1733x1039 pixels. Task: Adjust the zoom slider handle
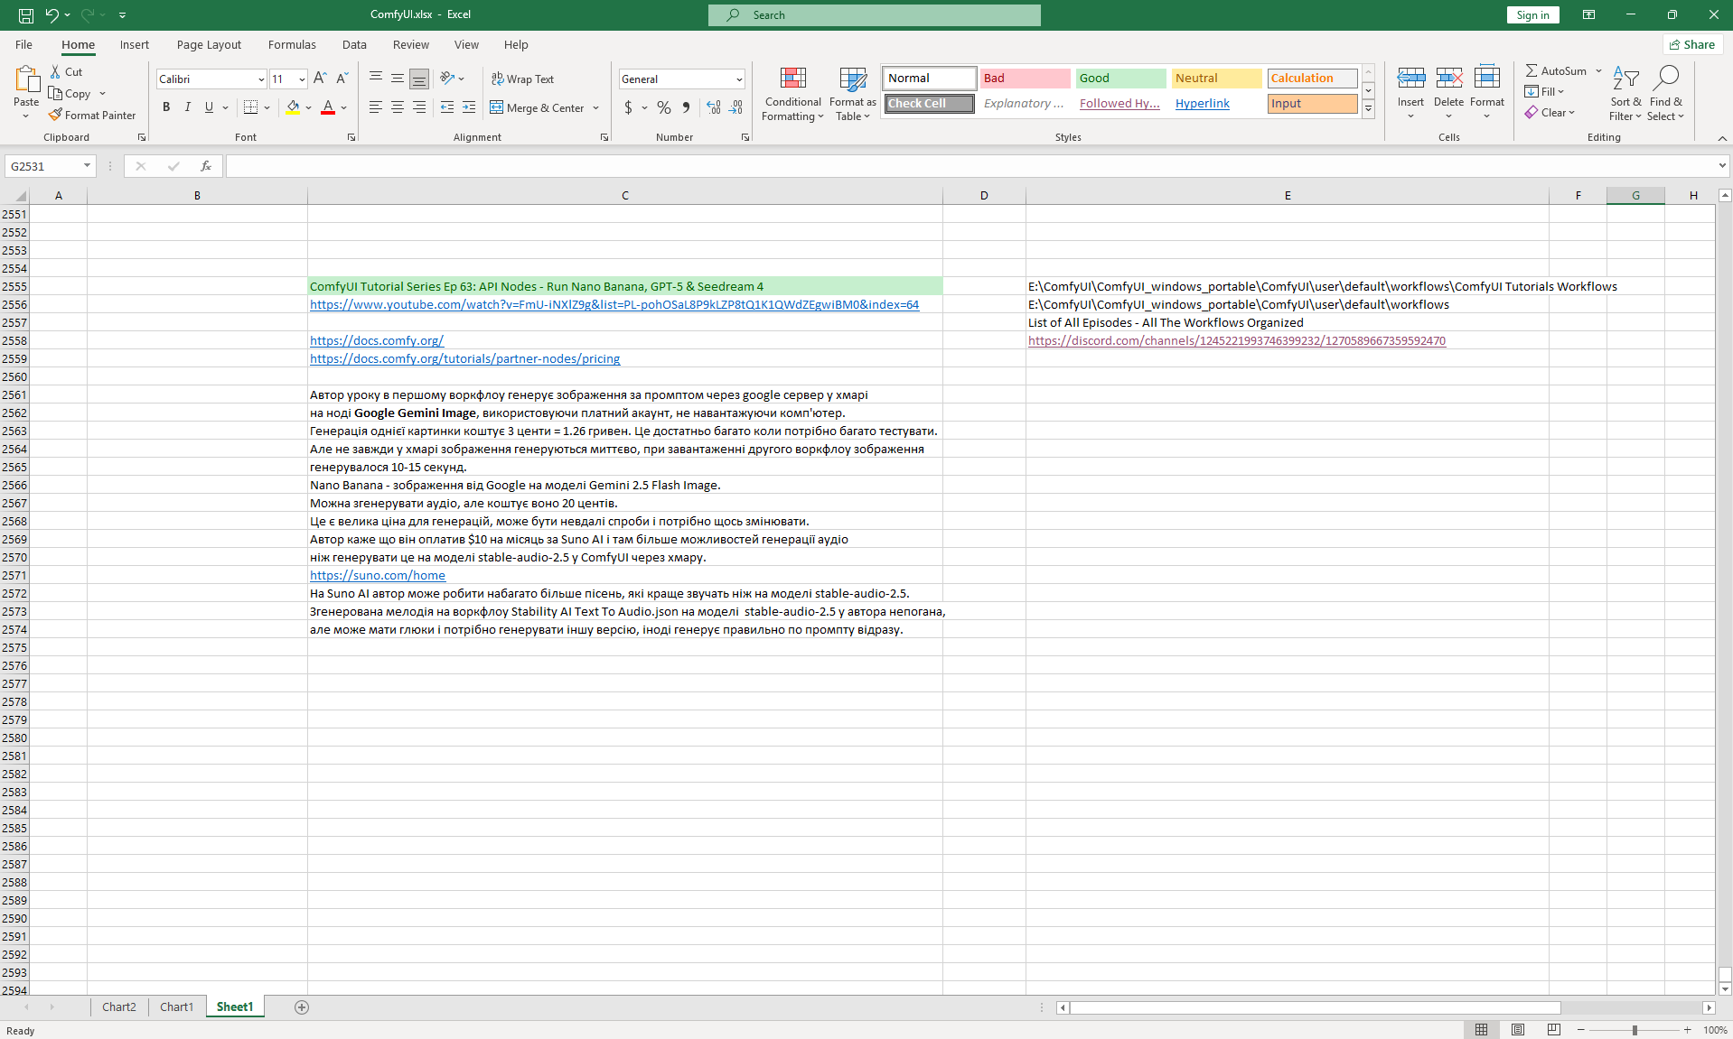[1635, 1031]
